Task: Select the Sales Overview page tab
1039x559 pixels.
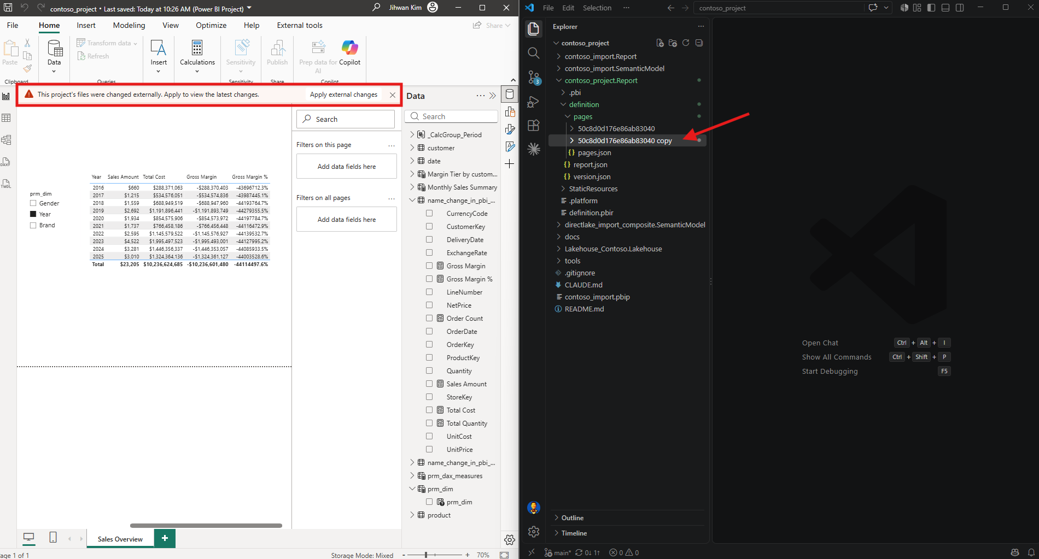Action: [x=120, y=539]
